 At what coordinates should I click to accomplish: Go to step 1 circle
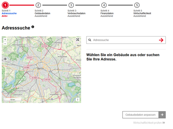click(5, 5)
